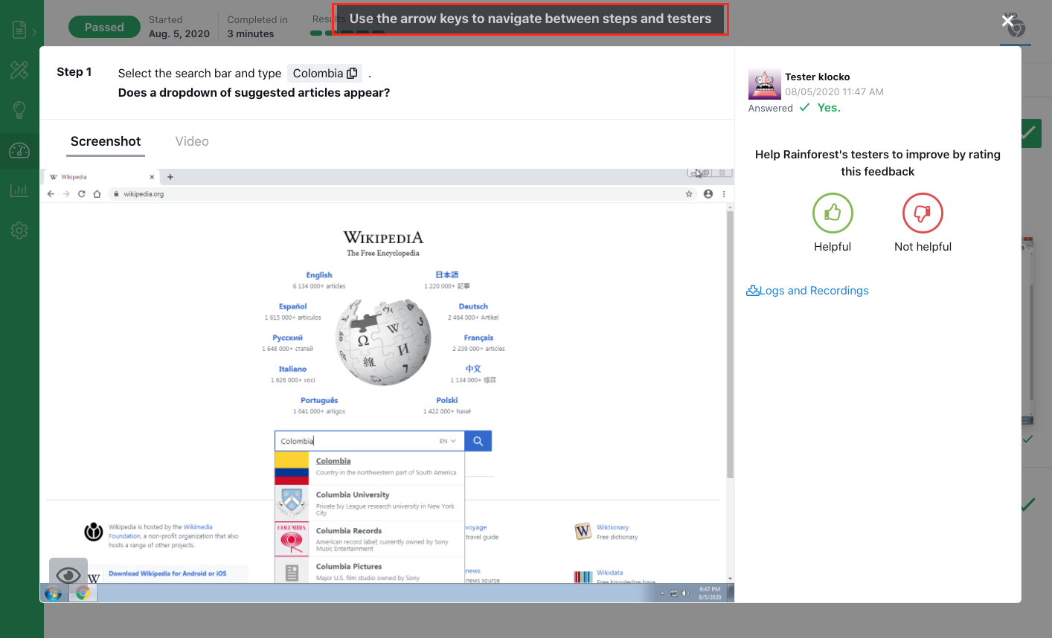Click the bookmark star in screenshot
The image size is (1052, 638).
tap(689, 193)
